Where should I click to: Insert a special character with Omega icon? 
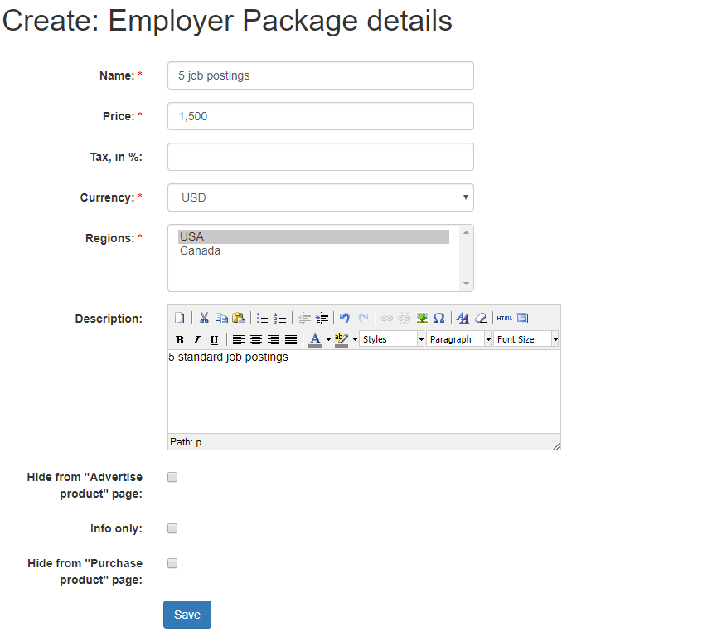pyautogui.click(x=439, y=318)
